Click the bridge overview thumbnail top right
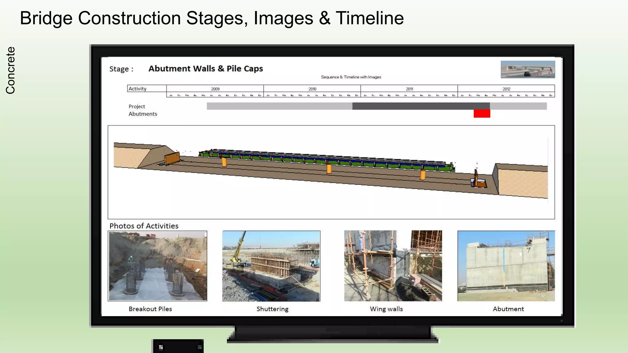 (x=528, y=69)
